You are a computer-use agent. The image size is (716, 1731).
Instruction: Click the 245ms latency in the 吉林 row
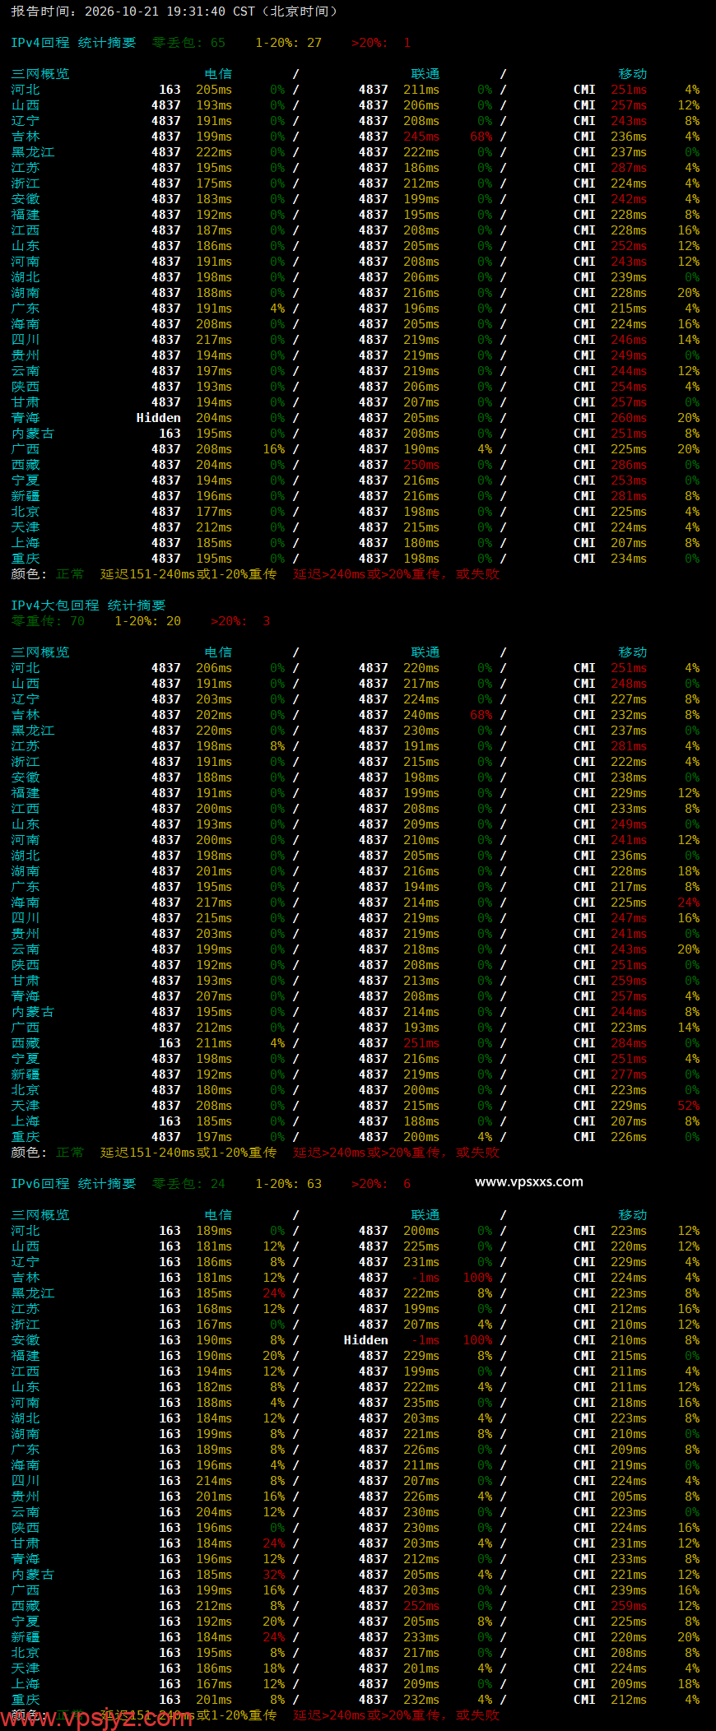(421, 137)
